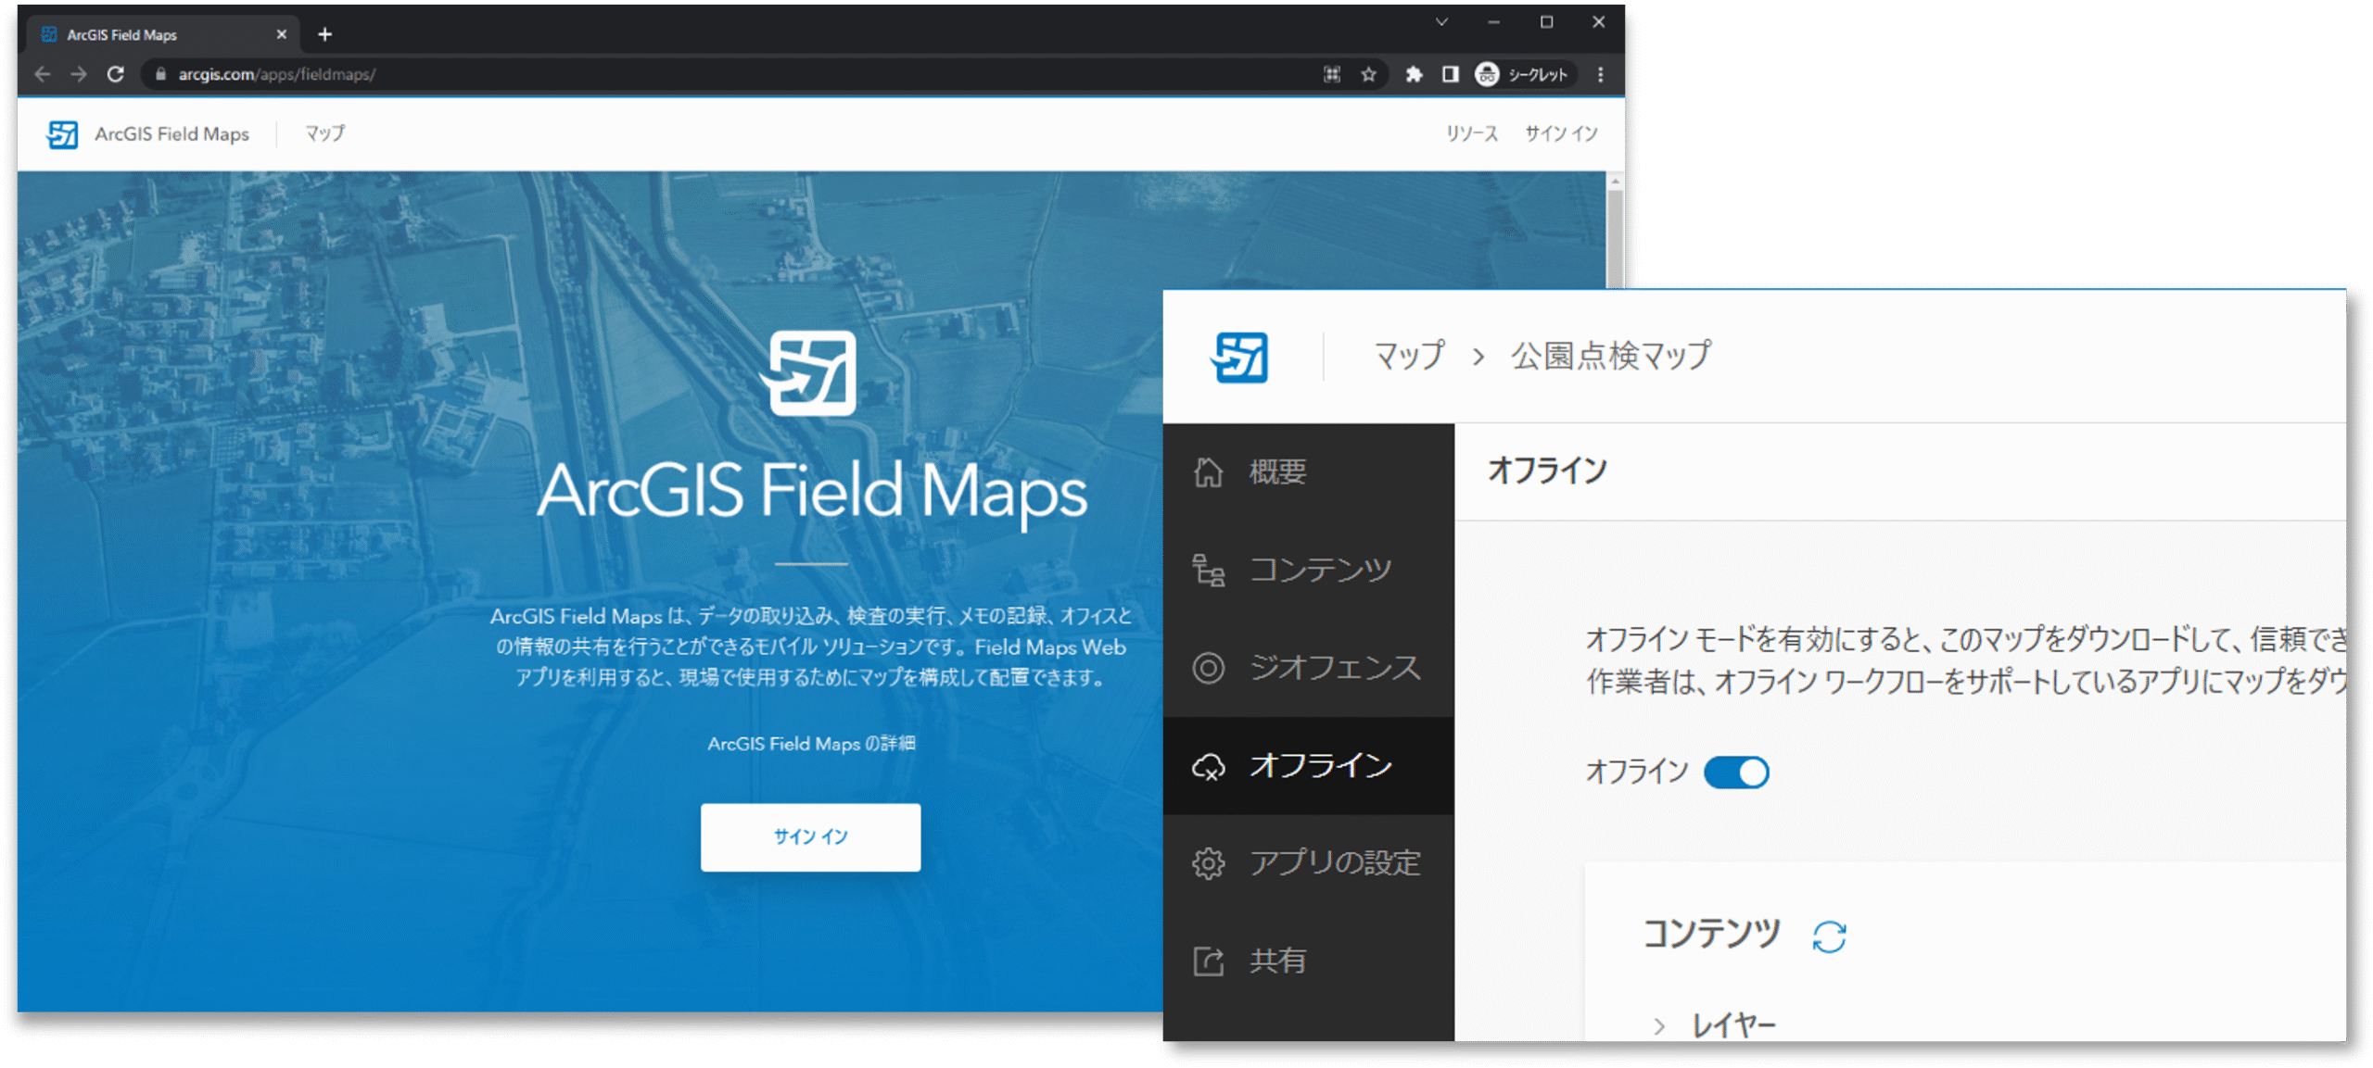Click the オフライン cloud icon in sidebar

point(1211,767)
